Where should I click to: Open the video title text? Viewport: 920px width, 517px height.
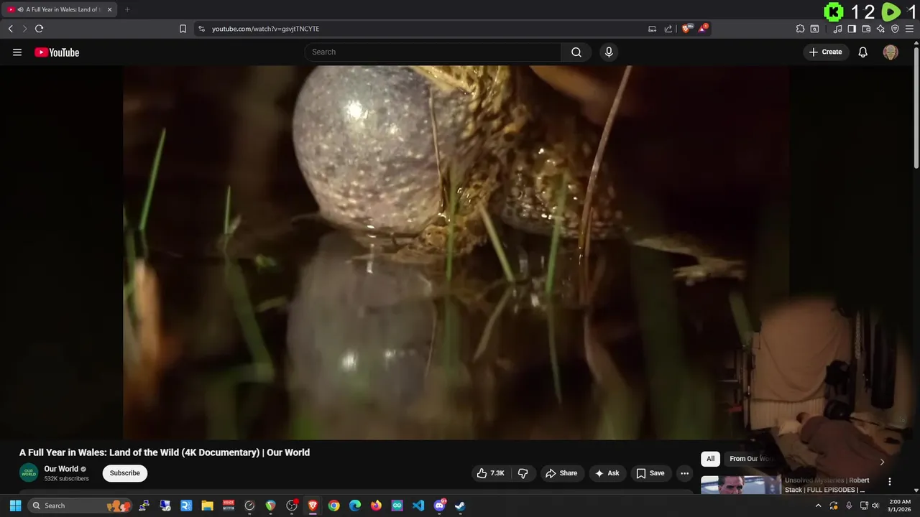point(165,452)
